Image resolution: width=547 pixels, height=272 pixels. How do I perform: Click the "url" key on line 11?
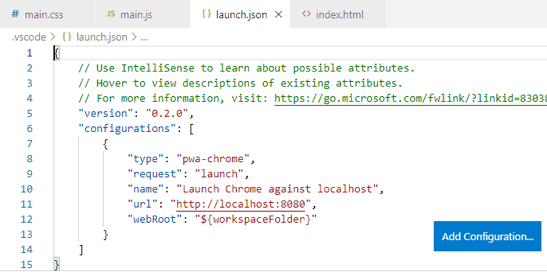pyautogui.click(x=143, y=204)
